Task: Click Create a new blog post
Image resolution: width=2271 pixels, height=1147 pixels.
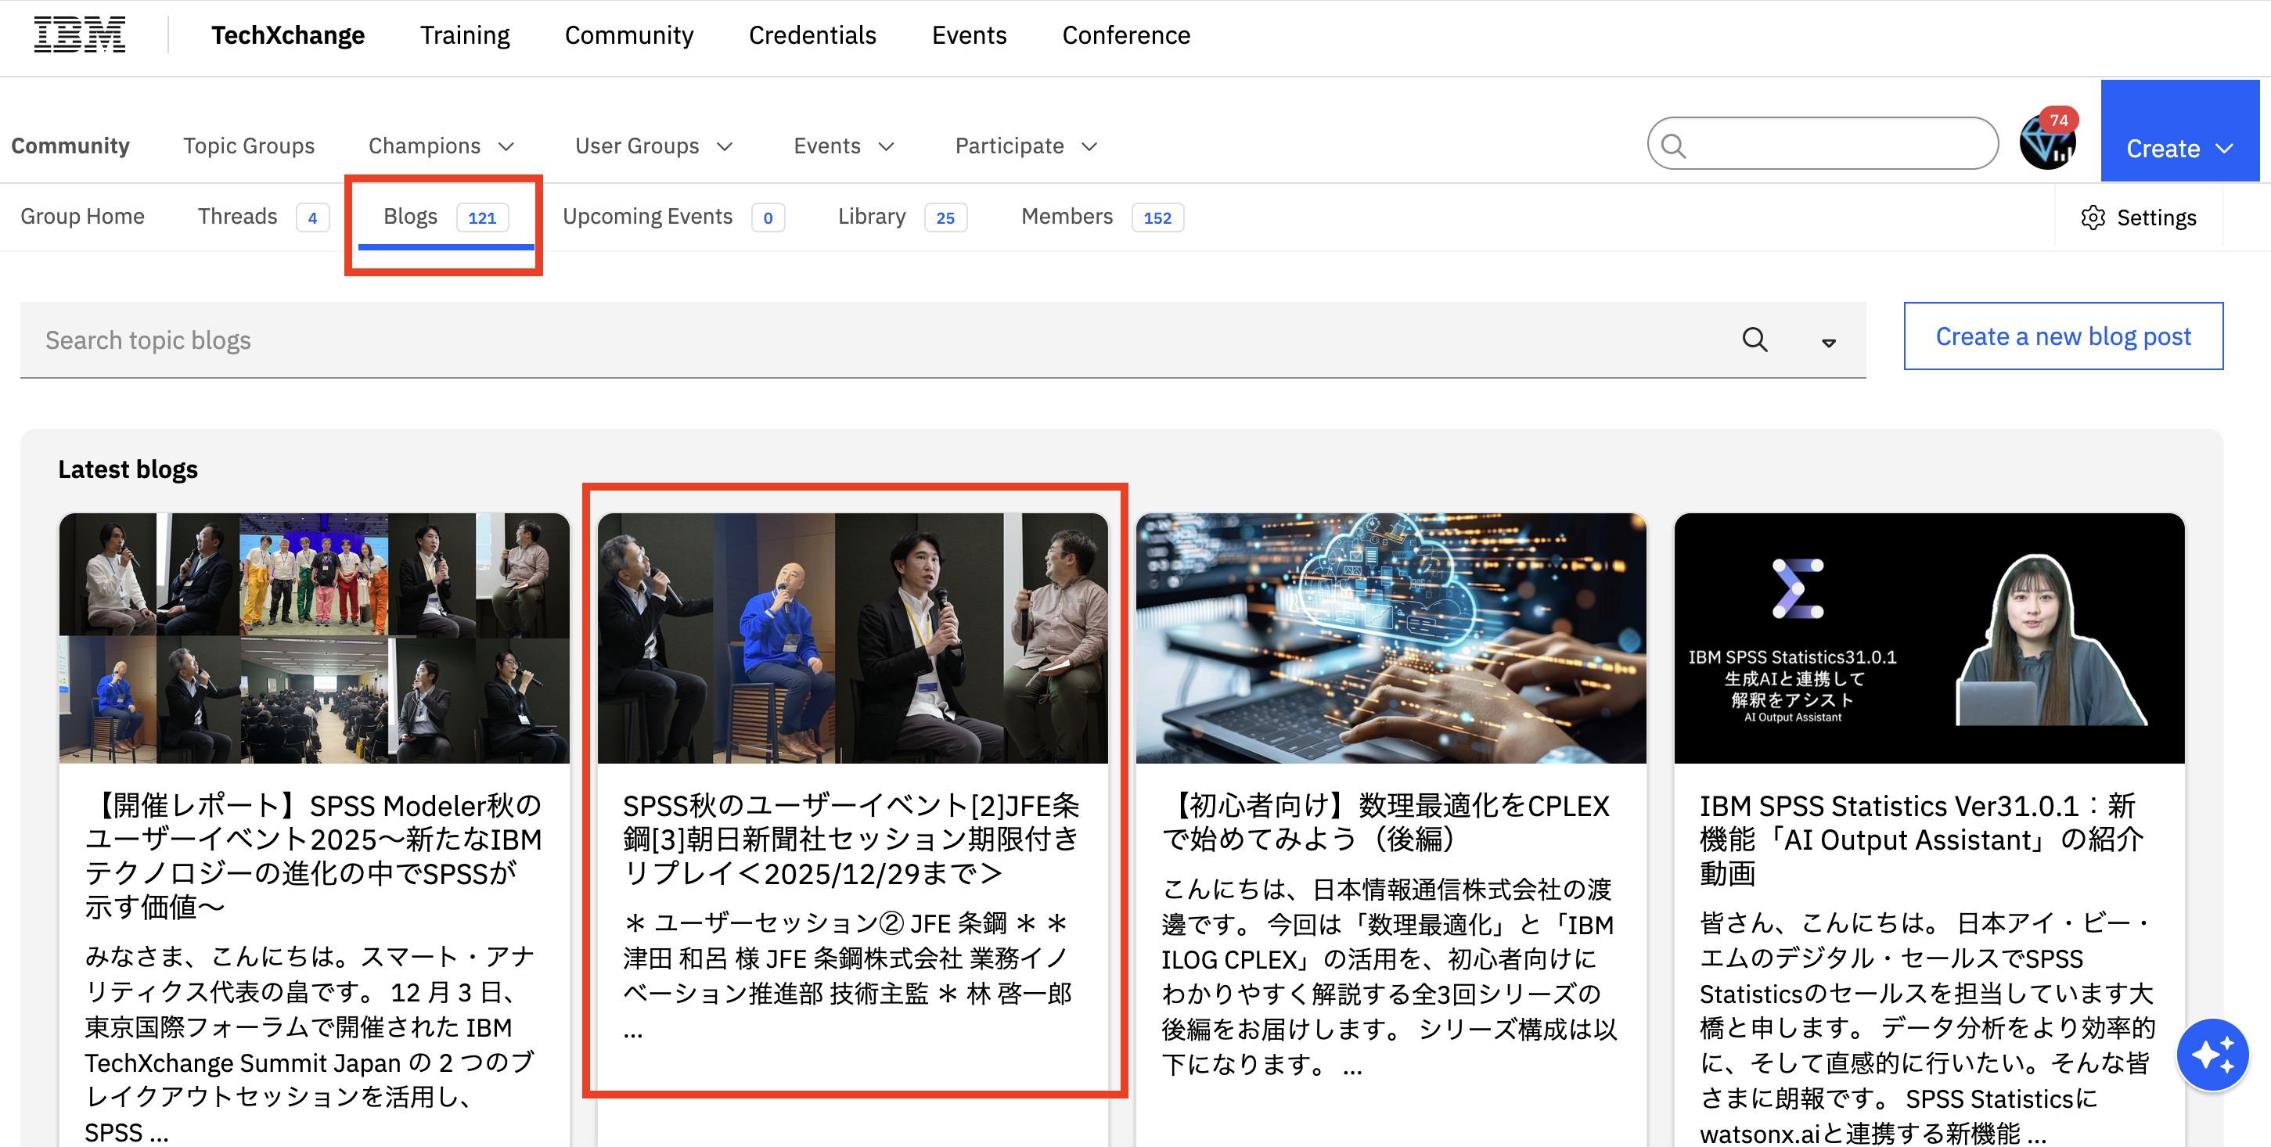Action: [x=2062, y=336]
